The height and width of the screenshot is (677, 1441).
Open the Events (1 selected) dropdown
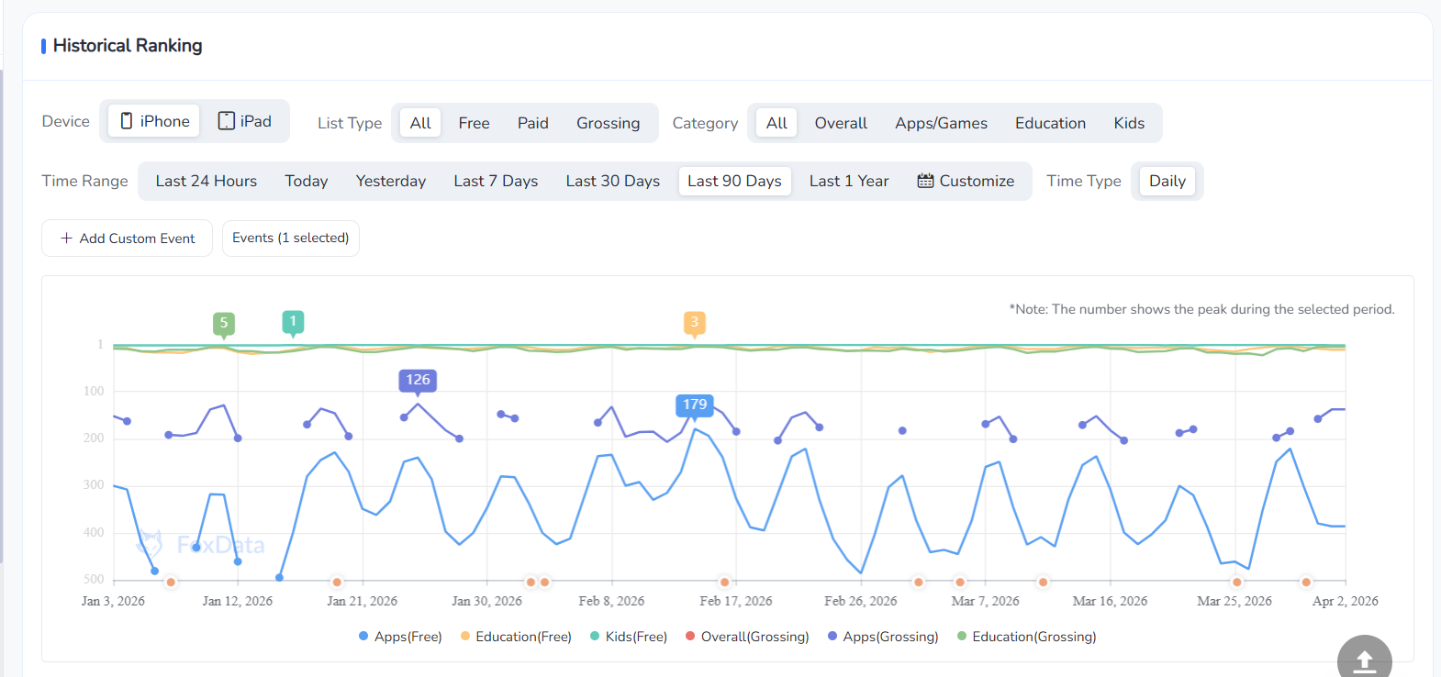[290, 238]
